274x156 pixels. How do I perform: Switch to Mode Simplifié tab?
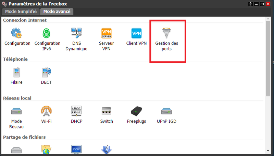21,12
